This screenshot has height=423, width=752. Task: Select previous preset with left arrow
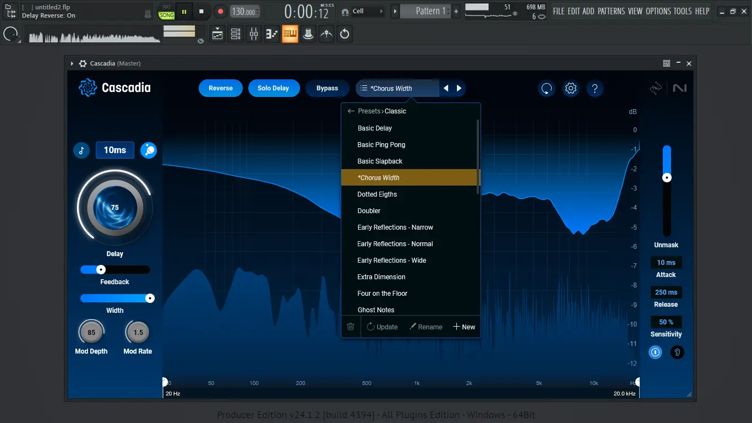[446, 88]
